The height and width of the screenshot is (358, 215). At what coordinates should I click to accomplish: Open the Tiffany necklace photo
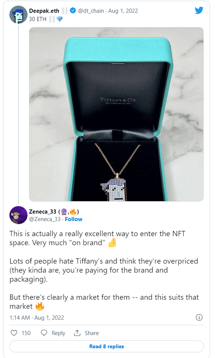click(x=116, y=114)
